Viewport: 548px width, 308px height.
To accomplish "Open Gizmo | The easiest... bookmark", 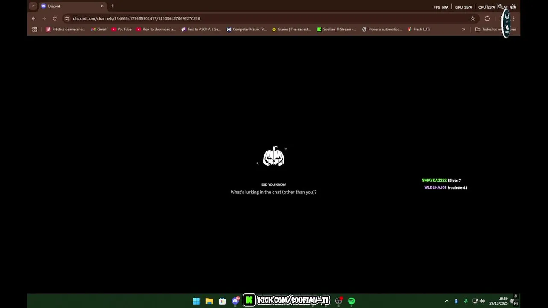I will click(291, 30).
